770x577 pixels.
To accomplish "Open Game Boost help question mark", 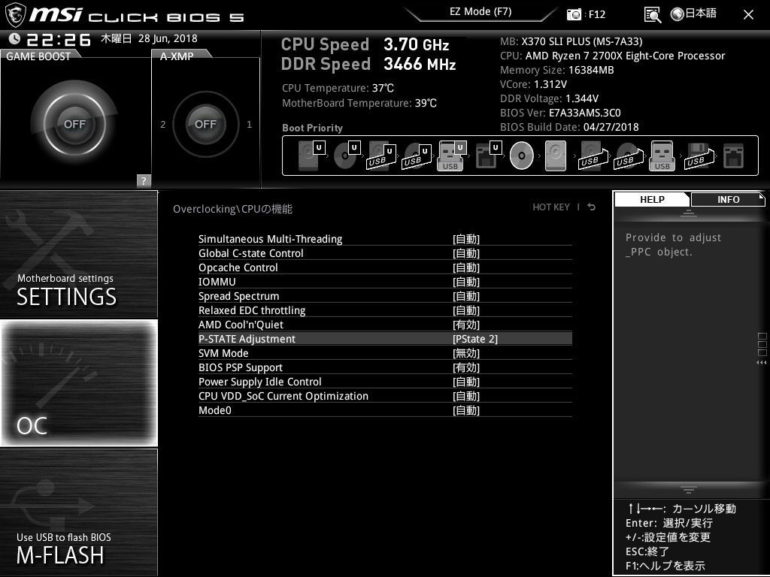I will 144,180.
